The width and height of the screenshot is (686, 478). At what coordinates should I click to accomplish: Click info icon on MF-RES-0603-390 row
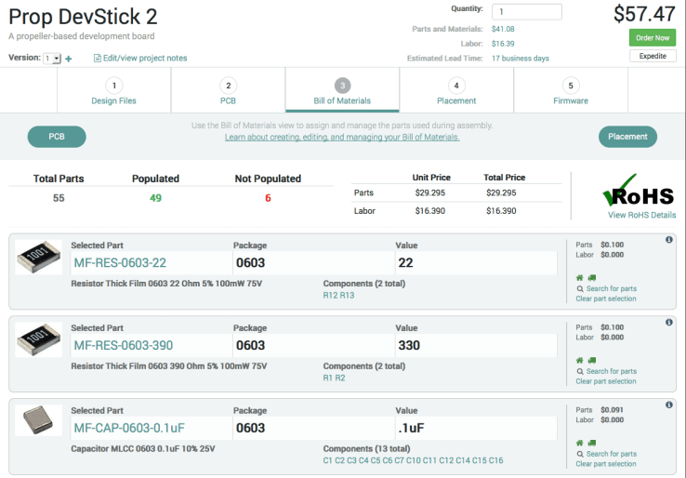click(x=668, y=323)
